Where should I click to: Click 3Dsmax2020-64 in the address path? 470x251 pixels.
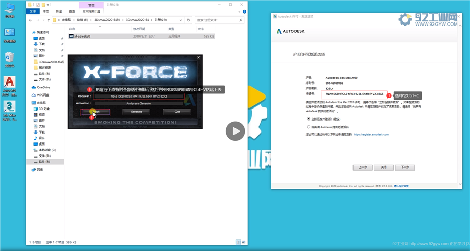click(x=137, y=20)
